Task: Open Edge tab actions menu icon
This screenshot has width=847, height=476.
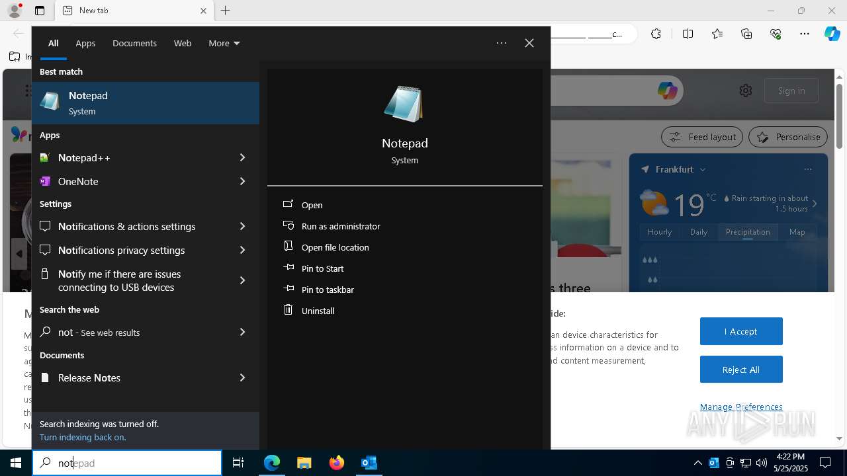Action: (40, 11)
